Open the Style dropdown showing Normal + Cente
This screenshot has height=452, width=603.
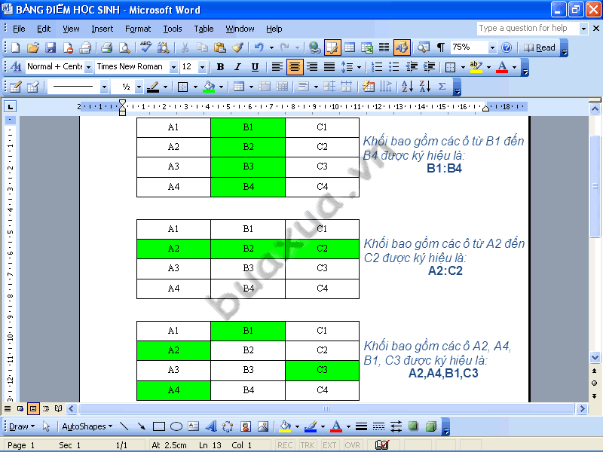(88, 67)
